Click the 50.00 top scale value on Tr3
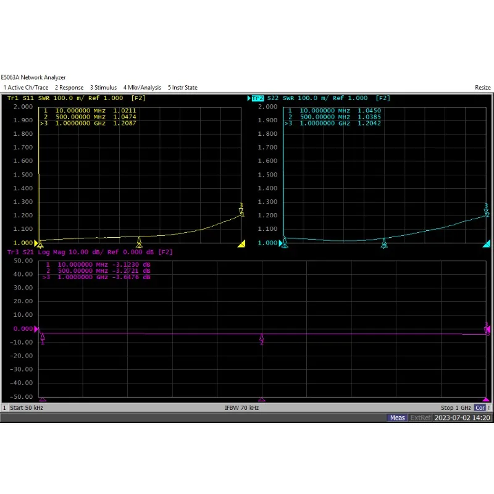This screenshot has width=494, height=494. tap(23, 261)
